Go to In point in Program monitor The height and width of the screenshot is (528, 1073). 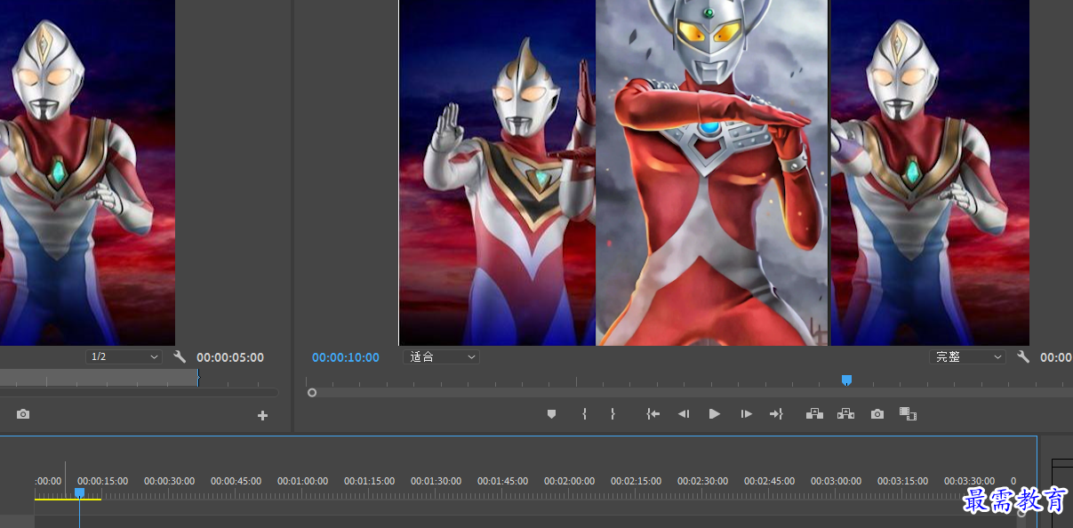653,414
